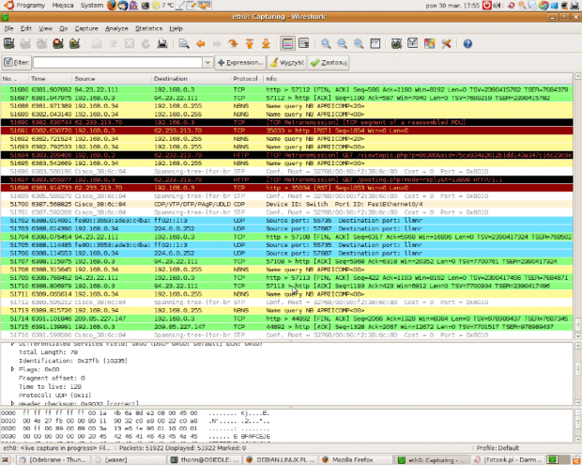582x465 pixels.
Task: Toggle auto scroll in live capture
Action: coord(303,44)
